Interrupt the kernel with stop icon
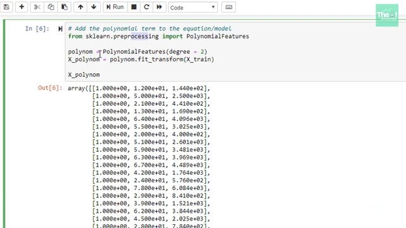Image resolution: width=406 pixels, height=228 pixels. click(134, 7)
